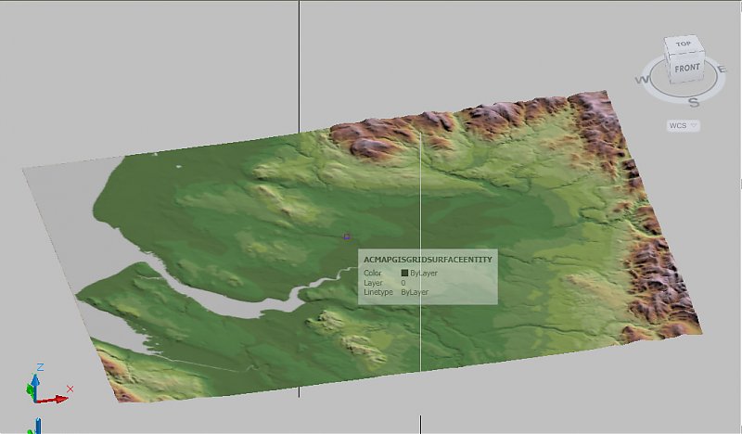Image resolution: width=742 pixels, height=434 pixels.
Task: Click the dropdown arrow beside WCS
Action: (694, 124)
